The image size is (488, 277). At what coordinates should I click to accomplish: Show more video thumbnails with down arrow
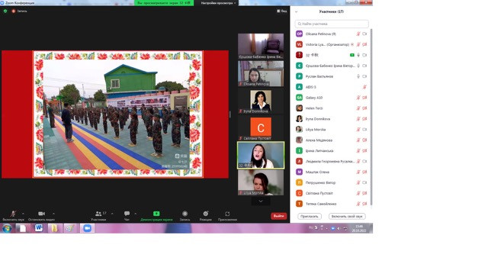(x=261, y=201)
